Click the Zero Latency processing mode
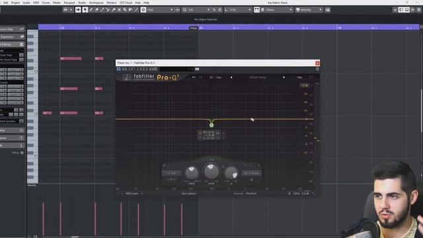 [189, 194]
